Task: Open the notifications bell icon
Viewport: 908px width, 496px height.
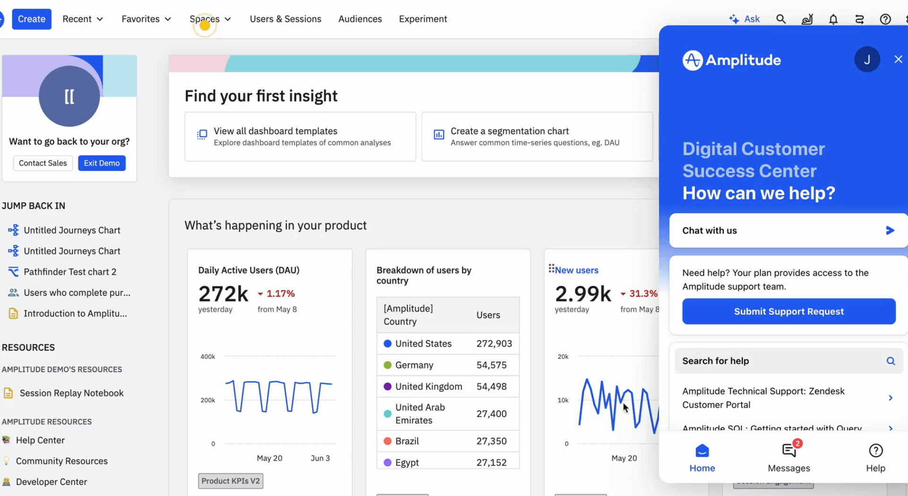Action: pos(833,19)
